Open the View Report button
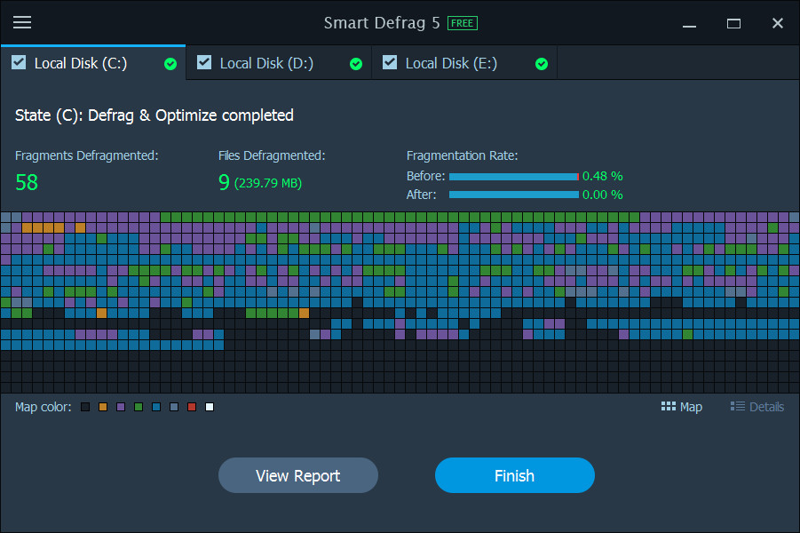The image size is (800, 533). click(x=298, y=475)
